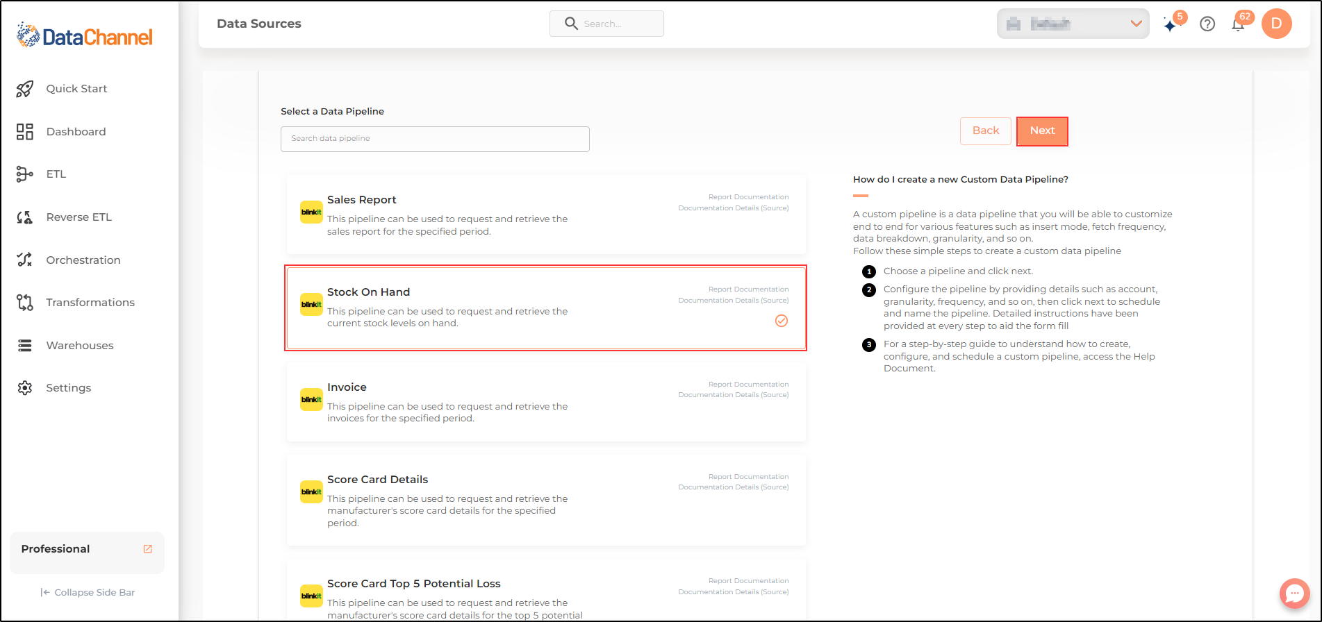Open Quick Start rocket icon
The height and width of the screenshot is (622, 1322).
tap(25, 89)
